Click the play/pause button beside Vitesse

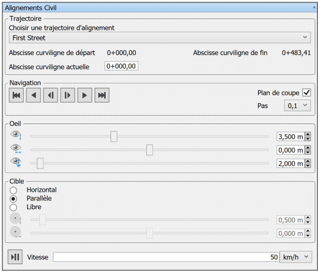(x=15, y=257)
